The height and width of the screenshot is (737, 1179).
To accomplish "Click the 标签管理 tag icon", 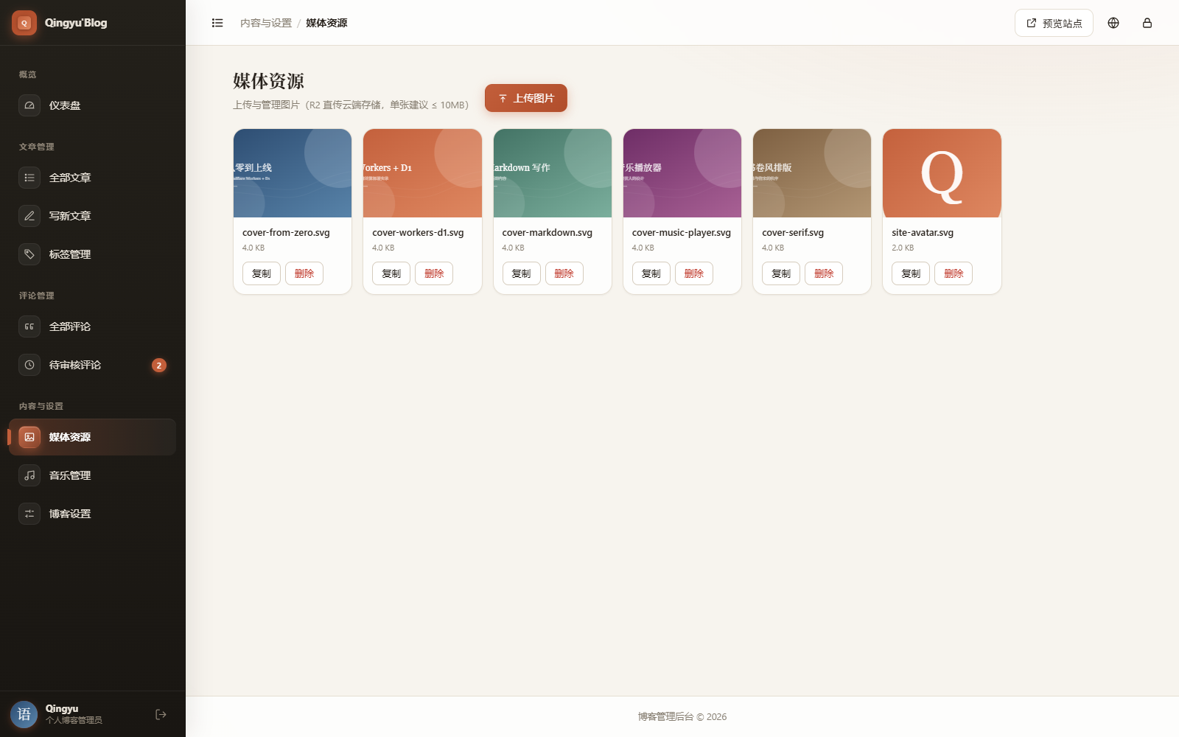I will click(x=29, y=254).
